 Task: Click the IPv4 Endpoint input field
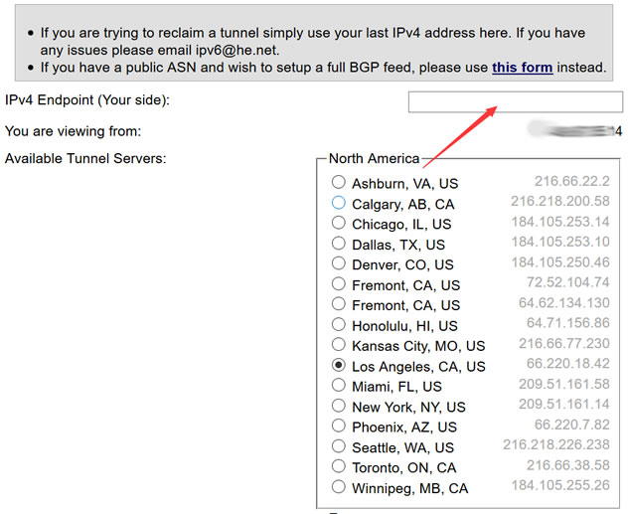(x=516, y=101)
